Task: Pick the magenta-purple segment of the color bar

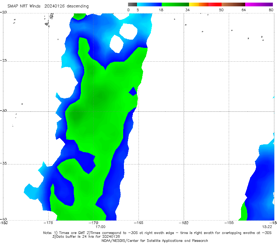Action: click(x=259, y=4)
